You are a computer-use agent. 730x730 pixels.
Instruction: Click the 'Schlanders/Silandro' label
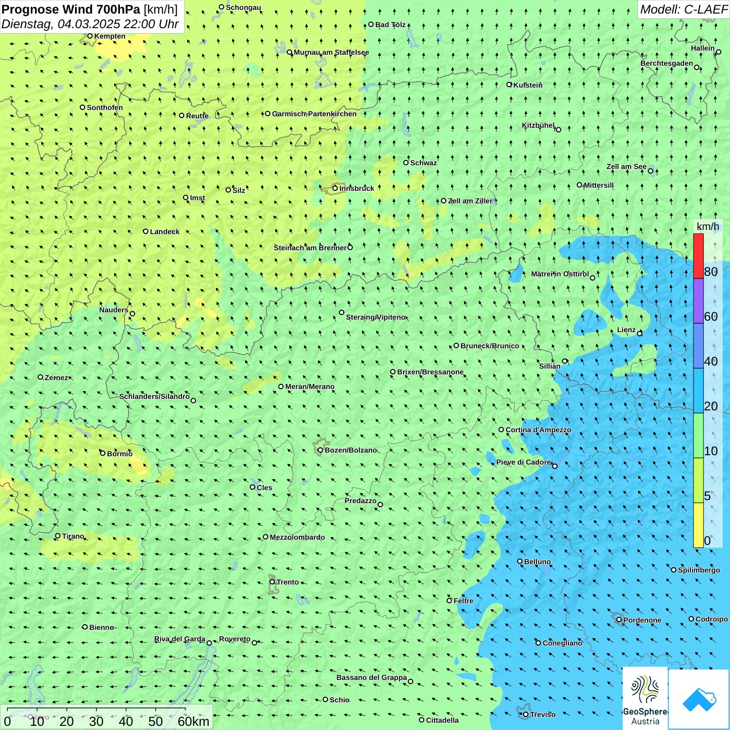[154, 396]
